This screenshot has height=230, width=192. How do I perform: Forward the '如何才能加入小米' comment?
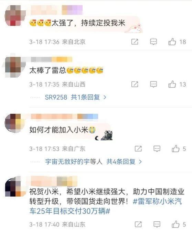tap(138, 149)
